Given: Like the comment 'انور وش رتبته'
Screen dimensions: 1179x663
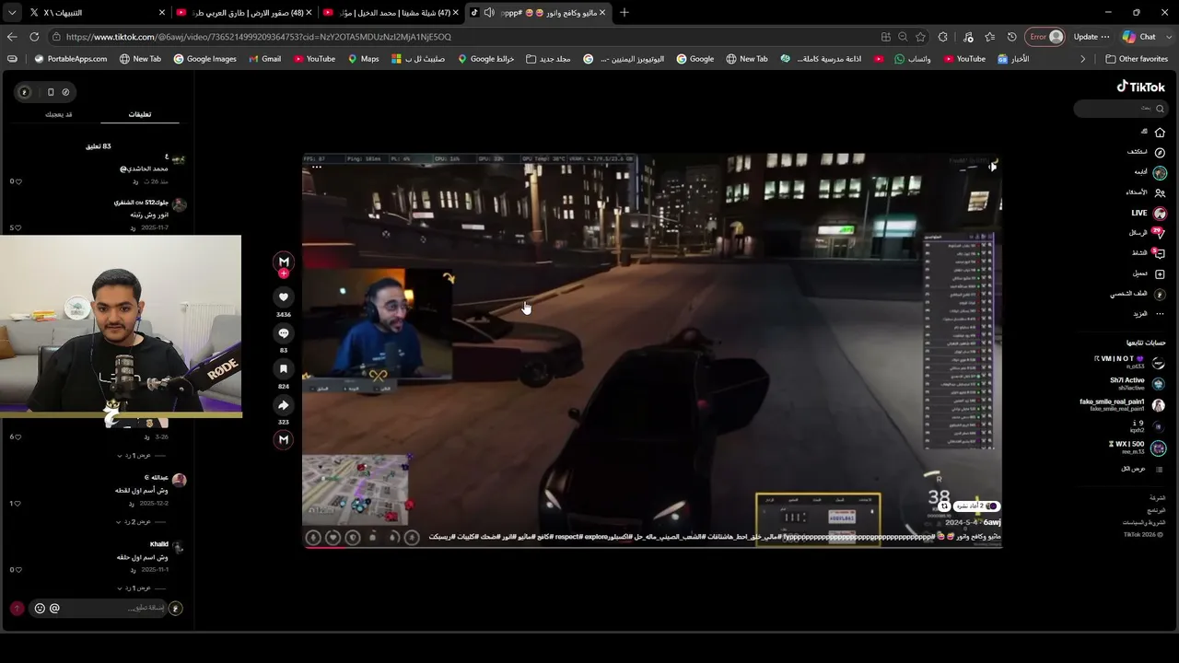Looking at the screenshot, I should 18,227.
